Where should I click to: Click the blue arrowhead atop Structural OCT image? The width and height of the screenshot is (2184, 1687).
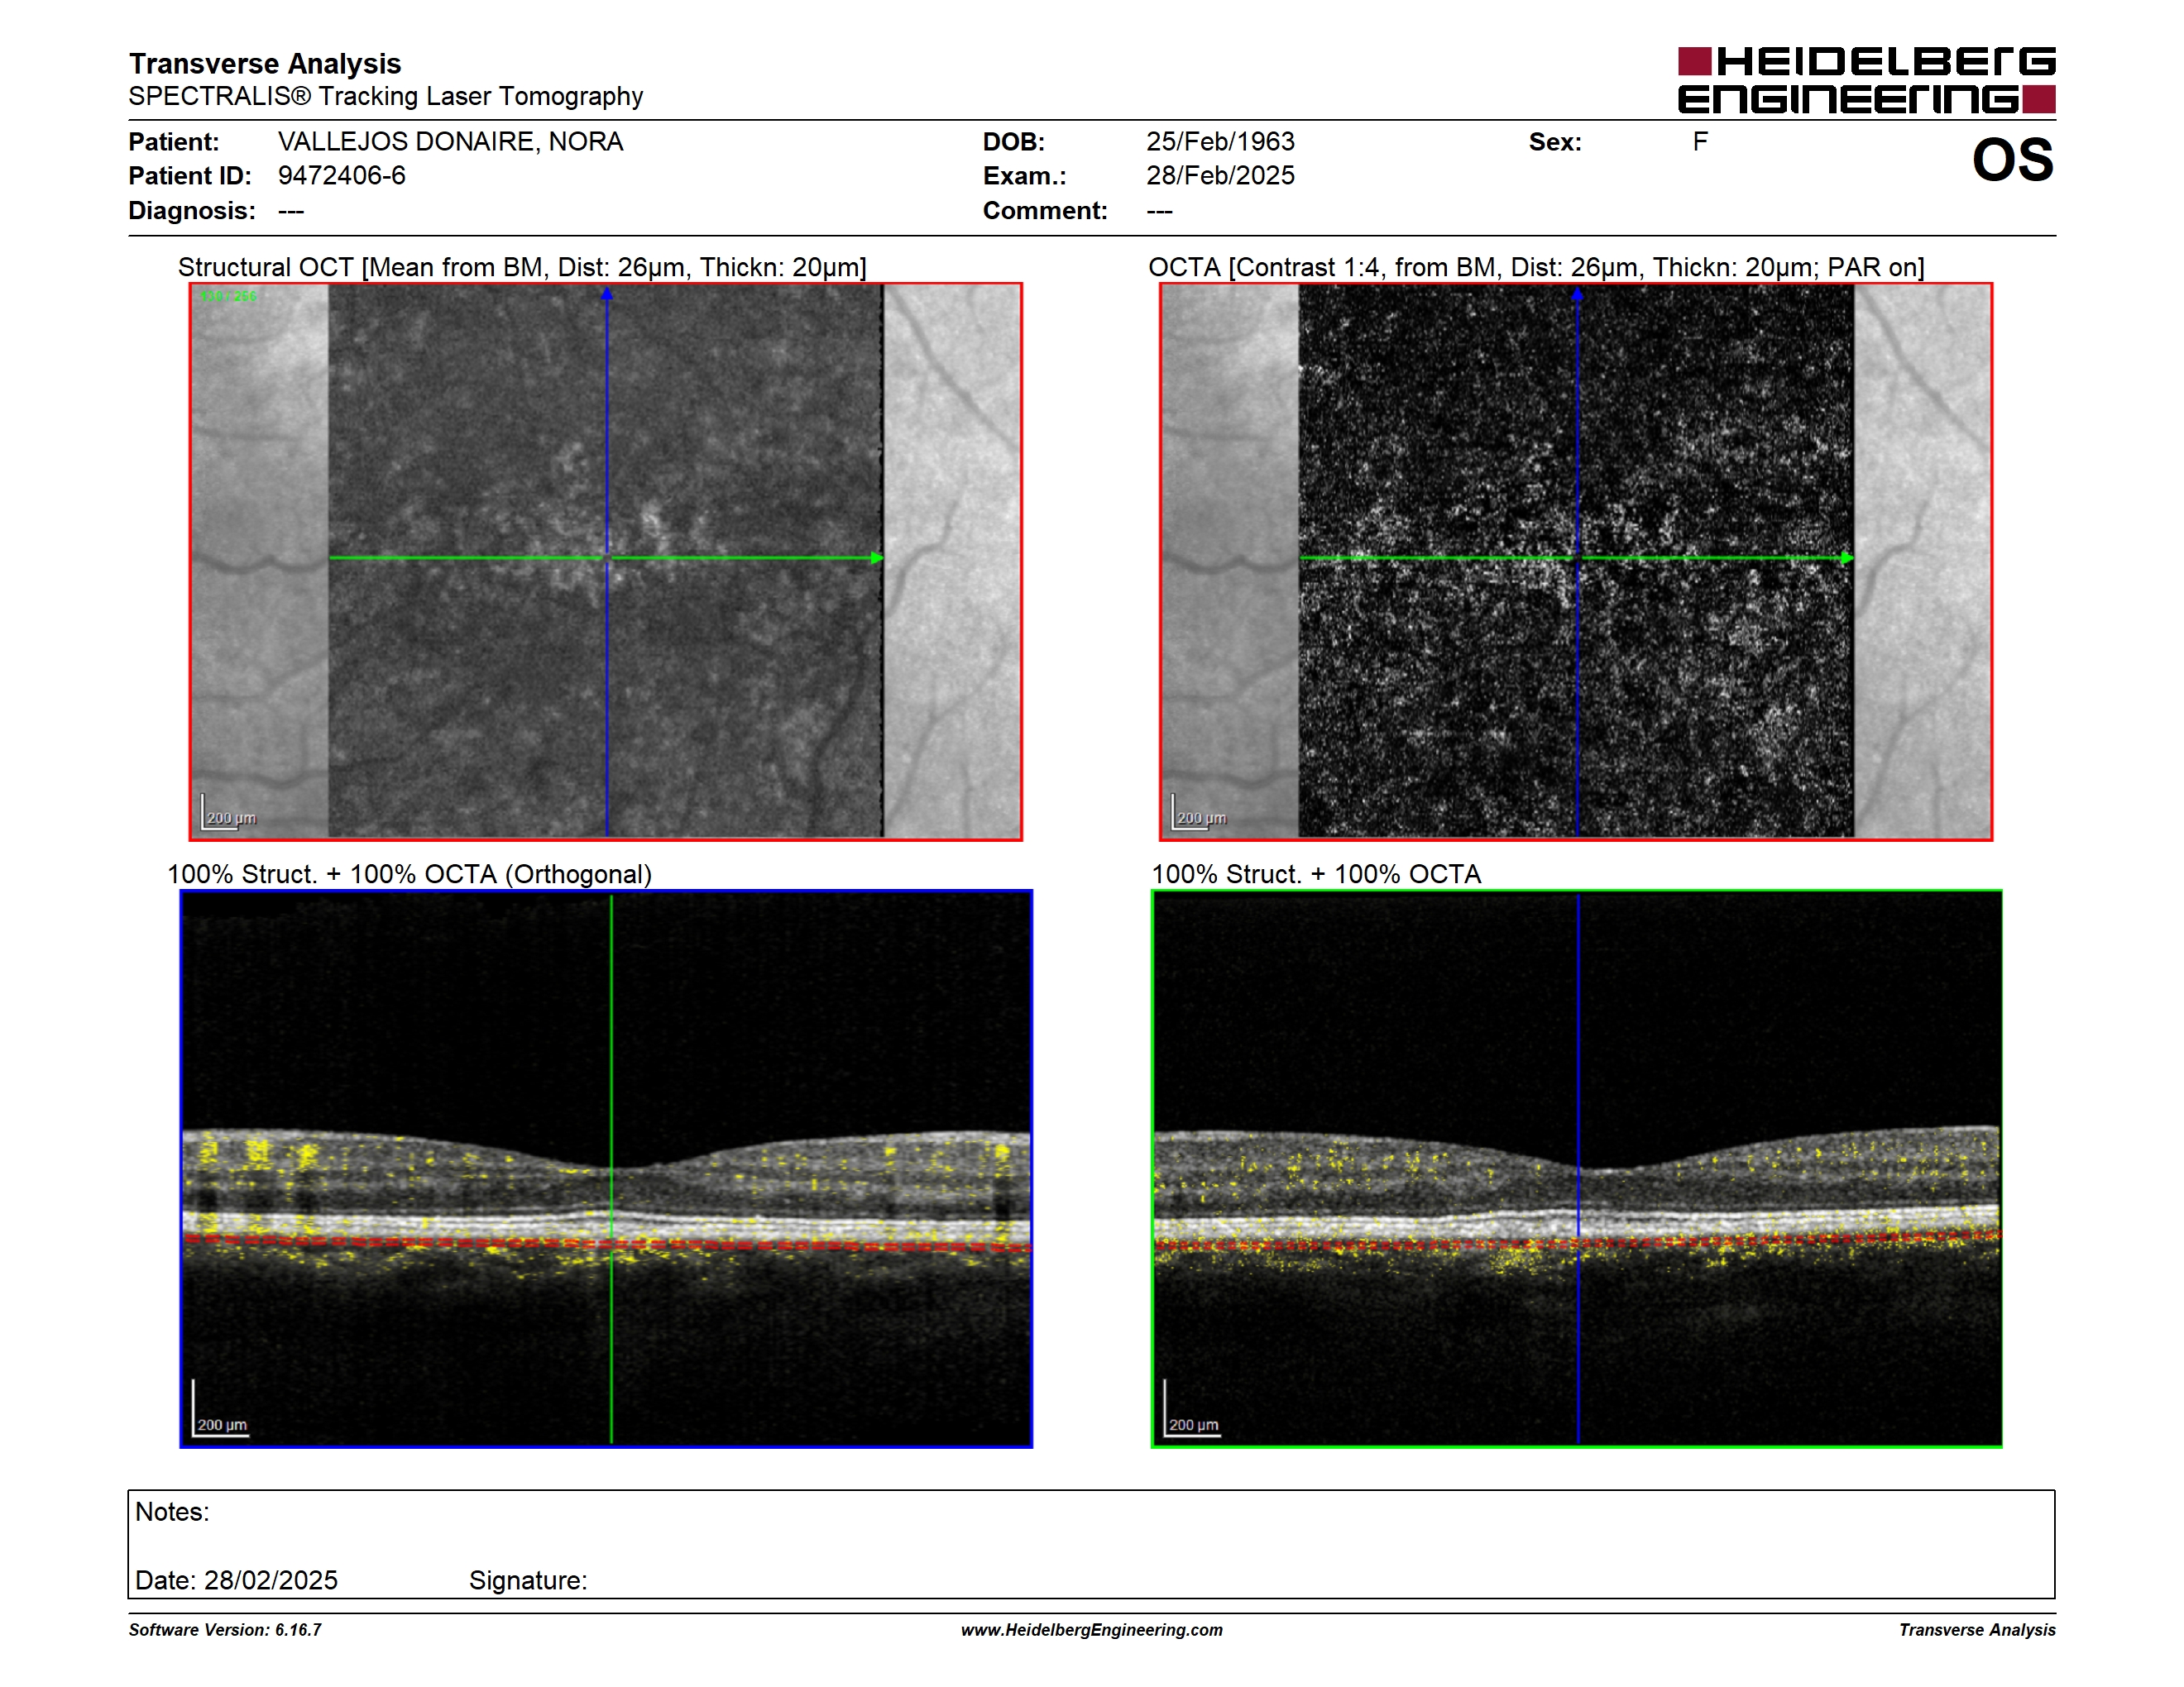pos(606,294)
